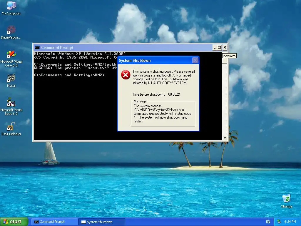Switch to System Shutdown taskbar button
This screenshot has height=226, width=301.
pyautogui.click(x=102, y=222)
